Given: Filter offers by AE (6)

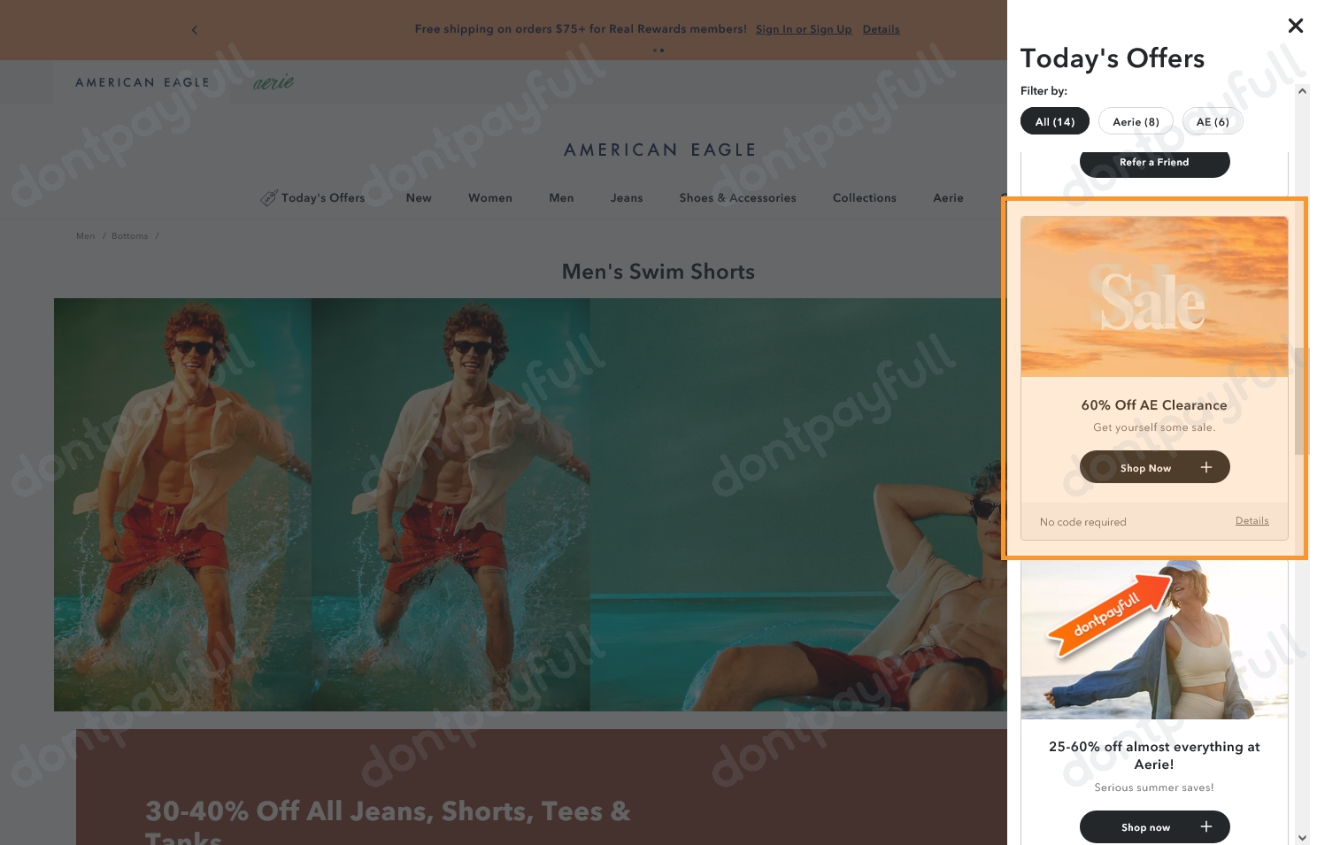Looking at the screenshot, I should [1213, 121].
